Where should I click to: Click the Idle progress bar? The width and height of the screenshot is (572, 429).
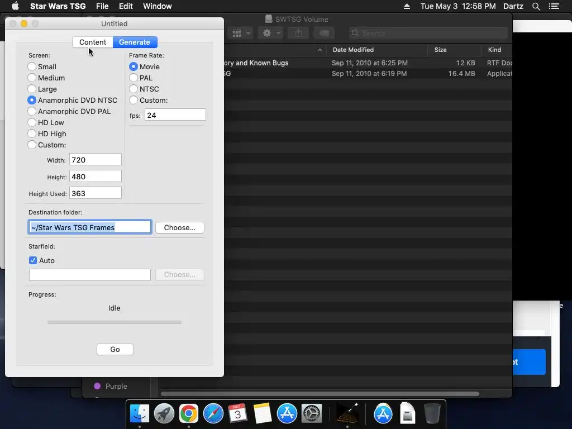[114, 322]
